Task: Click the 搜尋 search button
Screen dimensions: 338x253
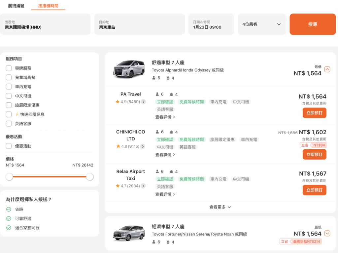Action: pyautogui.click(x=312, y=24)
